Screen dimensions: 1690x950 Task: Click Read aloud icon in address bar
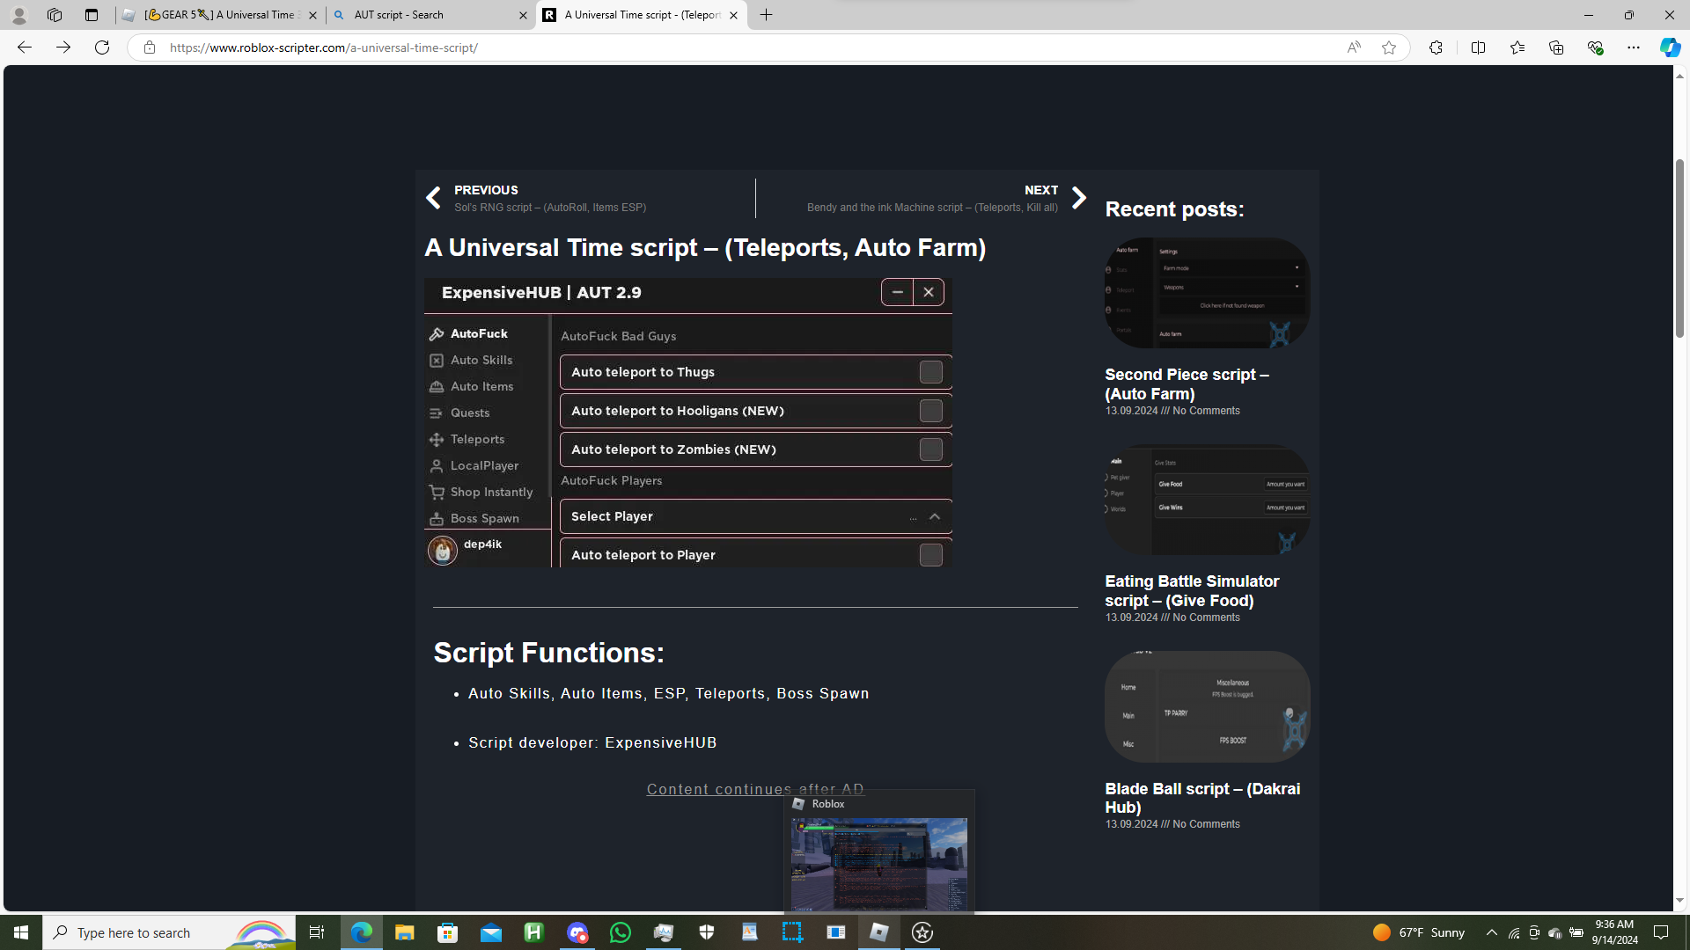pos(1353,47)
